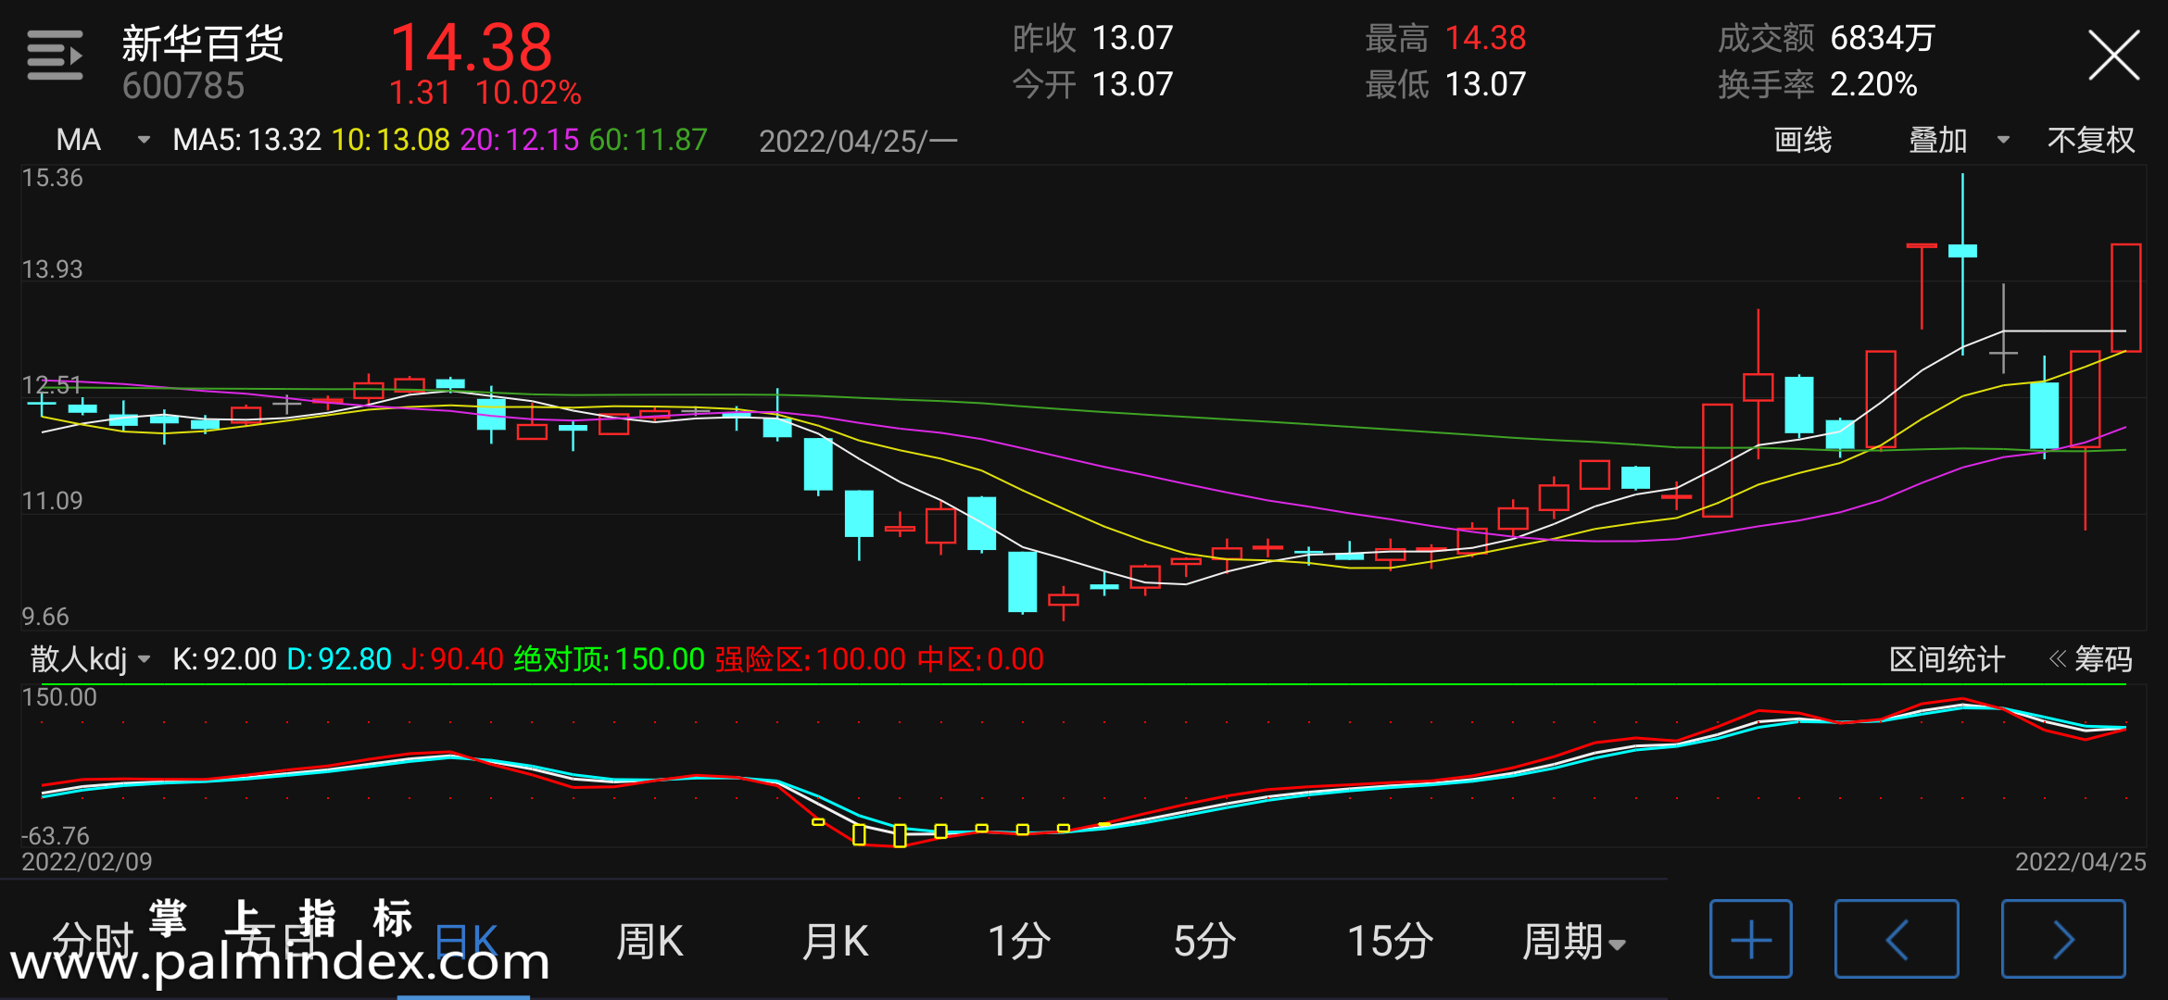
Task: Select the 5分 timeframe tab
Action: [1204, 942]
